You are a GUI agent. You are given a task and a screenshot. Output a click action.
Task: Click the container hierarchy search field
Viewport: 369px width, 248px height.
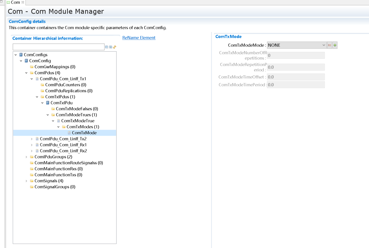(x=58, y=47)
